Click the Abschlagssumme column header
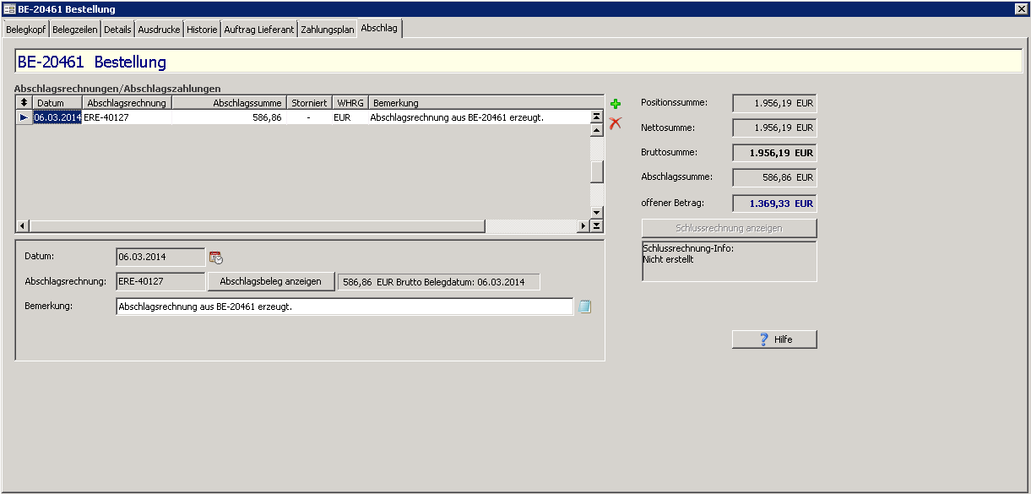 229,103
